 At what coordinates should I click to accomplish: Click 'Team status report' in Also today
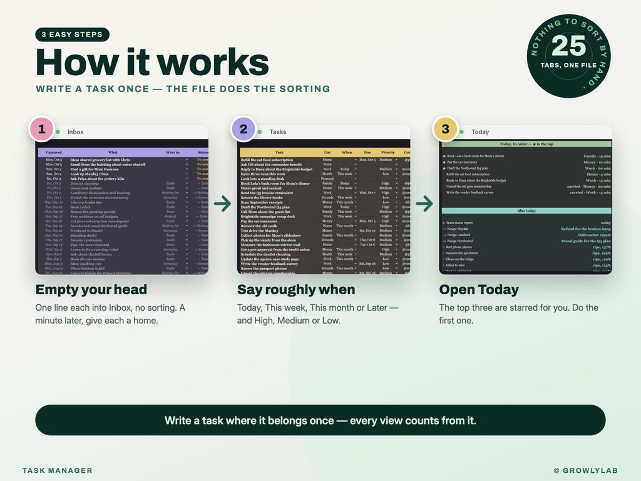pyautogui.click(x=459, y=223)
